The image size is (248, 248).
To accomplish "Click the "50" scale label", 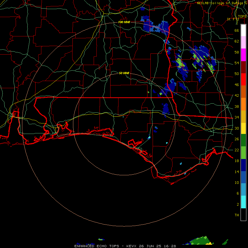I will (x=237, y=74).
